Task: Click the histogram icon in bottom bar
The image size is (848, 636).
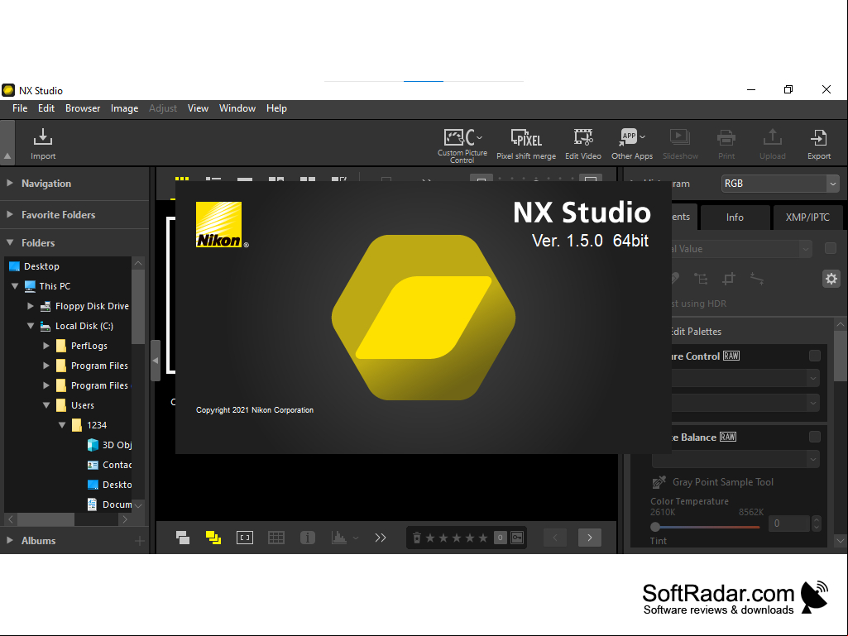Action: (x=339, y=538)
